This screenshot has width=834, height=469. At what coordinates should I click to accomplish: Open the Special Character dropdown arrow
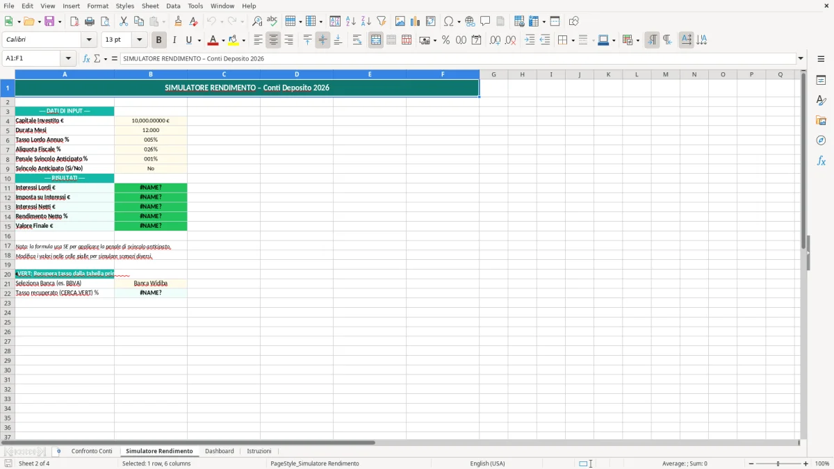tap(459, 22)
